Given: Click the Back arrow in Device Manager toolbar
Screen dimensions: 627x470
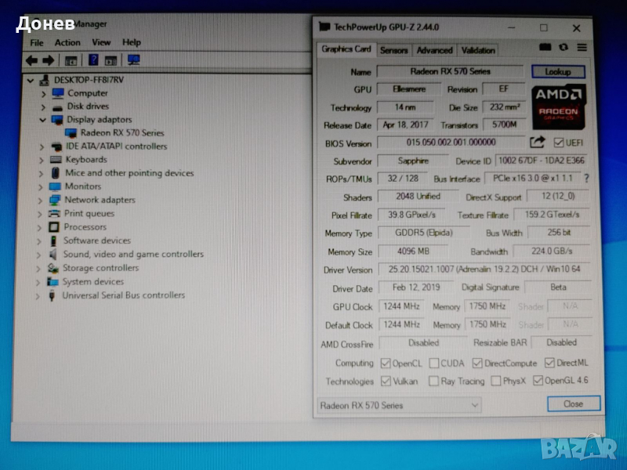Looking at the screenshot, I should [x=31, y=60].
